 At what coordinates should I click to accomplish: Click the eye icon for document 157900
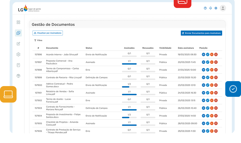coord(203,85)
